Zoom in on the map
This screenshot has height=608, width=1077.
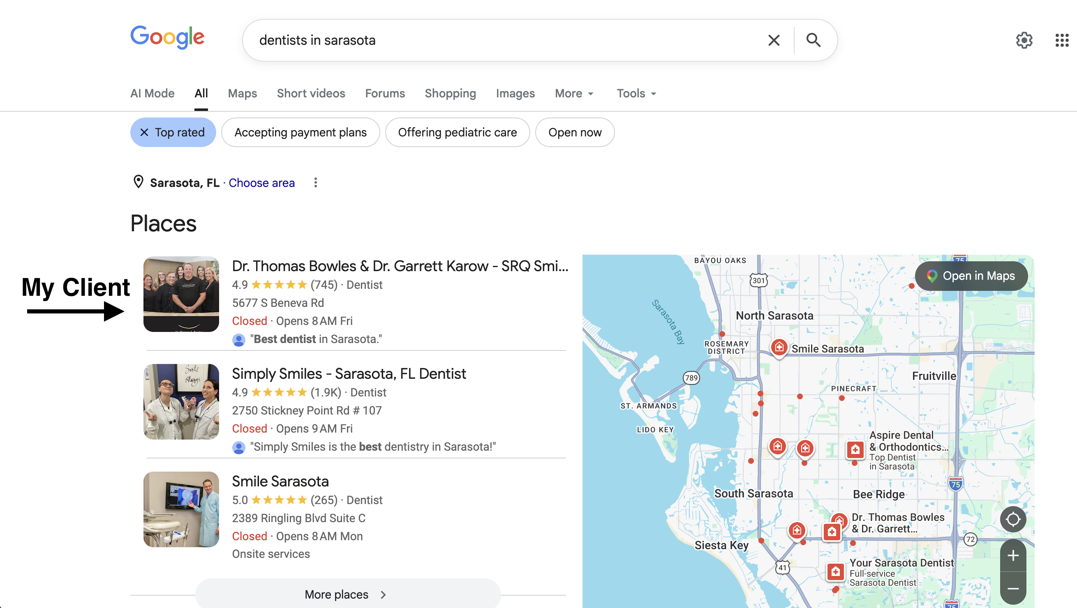(1013, 555)
